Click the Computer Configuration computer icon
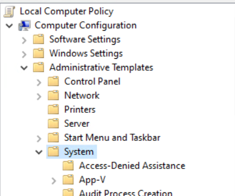The width and height of the screenshot is (235, 196). point(24,25)
